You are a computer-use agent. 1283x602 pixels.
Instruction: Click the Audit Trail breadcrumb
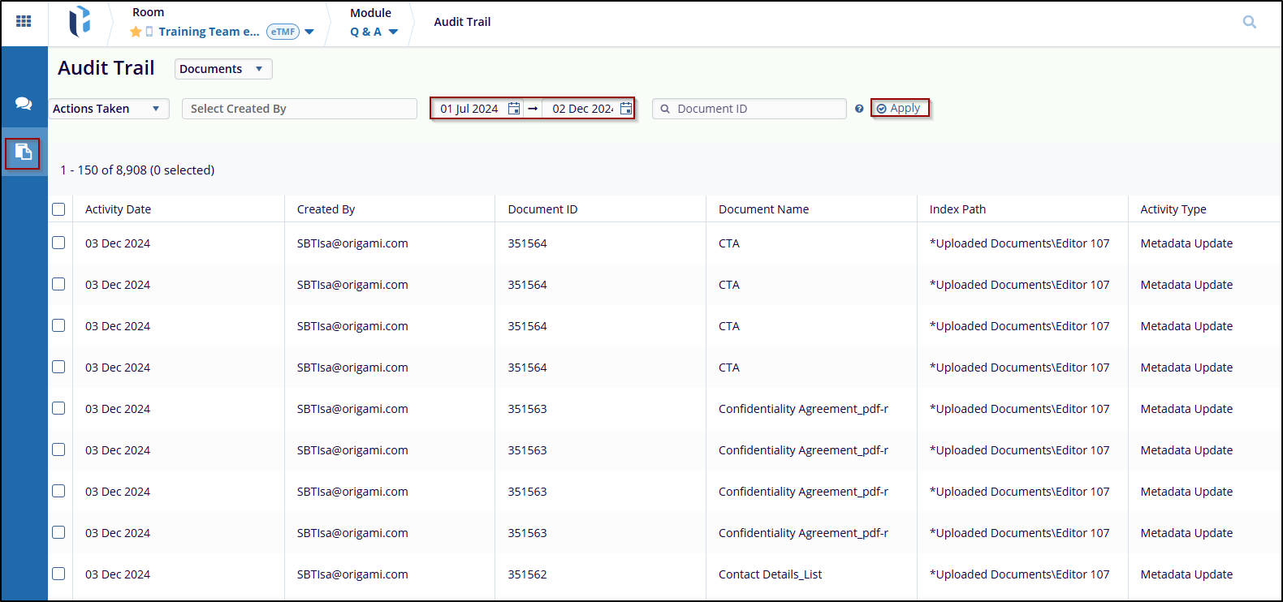(x=462, y=22)
